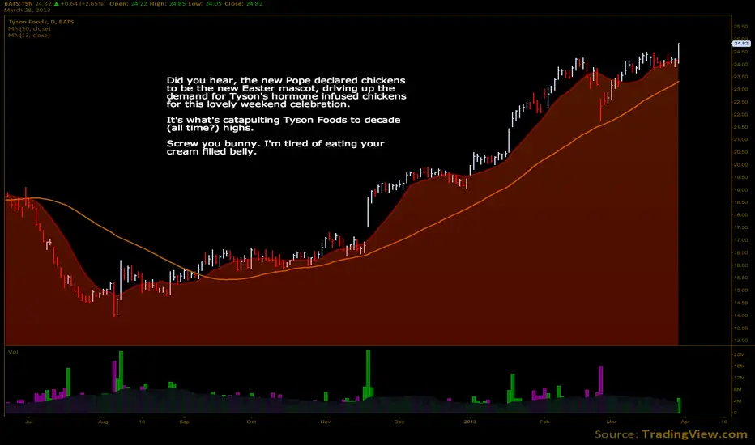
Task: Click the +0.64 (+2.65%) change value
Action: coord(83,3)
